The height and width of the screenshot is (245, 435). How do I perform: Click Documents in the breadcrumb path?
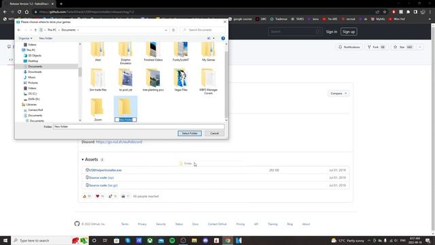[x=68, y=30]
